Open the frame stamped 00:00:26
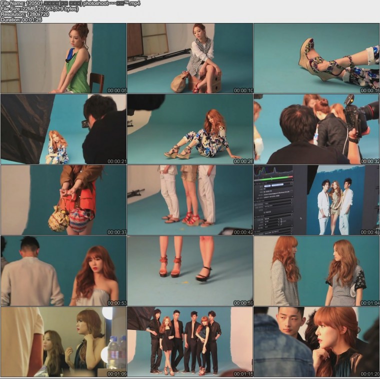The image size is (380, 379). point(190,129)
